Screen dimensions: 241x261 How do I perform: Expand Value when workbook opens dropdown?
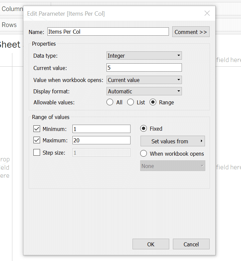coord(144,80)
